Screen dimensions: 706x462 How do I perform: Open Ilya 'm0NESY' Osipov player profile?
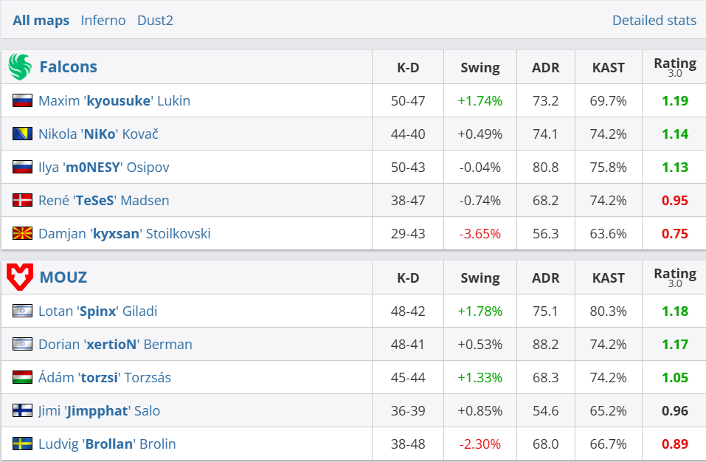pyautogui.click(x=103, y=168)
